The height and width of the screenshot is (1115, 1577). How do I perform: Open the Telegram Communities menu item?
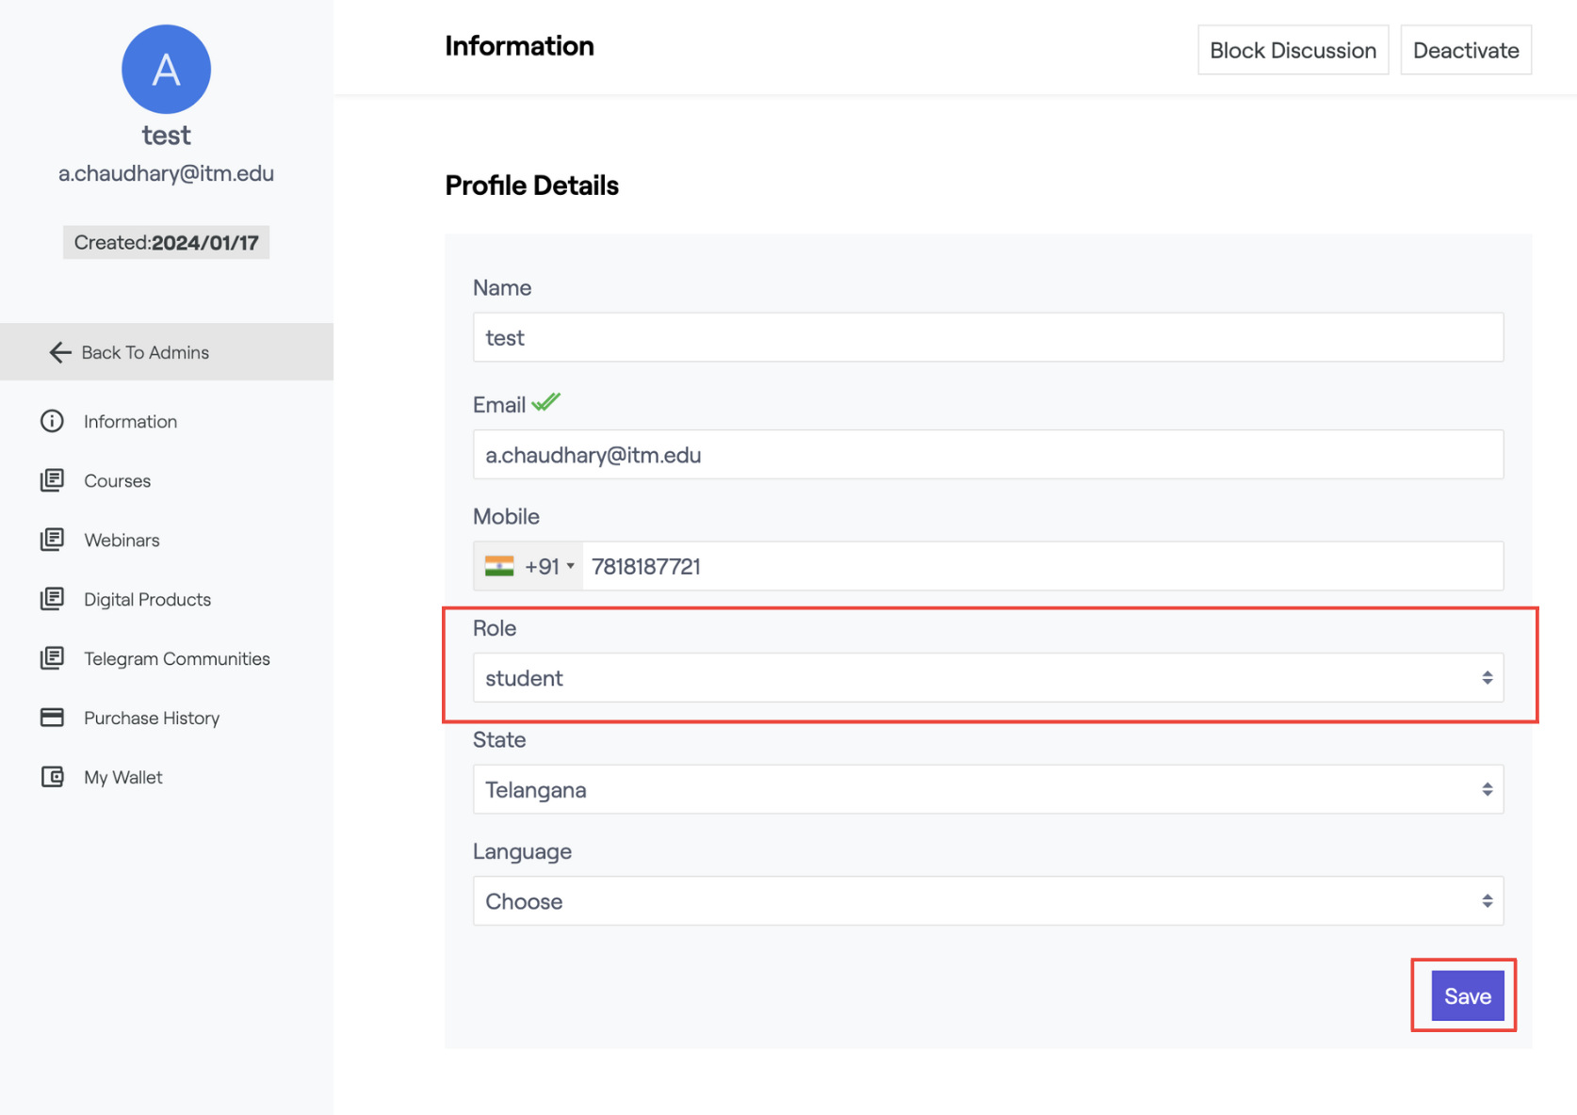coord(176,658)
